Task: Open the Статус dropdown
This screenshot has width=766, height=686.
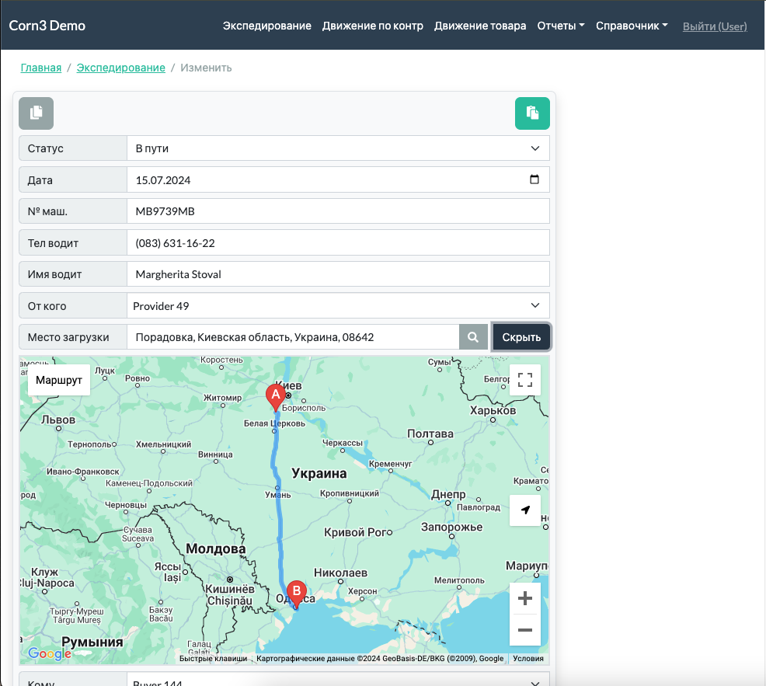Action: 338,148
